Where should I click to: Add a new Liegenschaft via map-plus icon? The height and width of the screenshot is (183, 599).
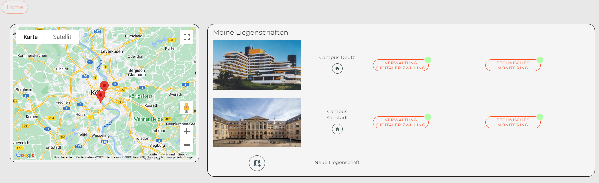click(257, 163)
